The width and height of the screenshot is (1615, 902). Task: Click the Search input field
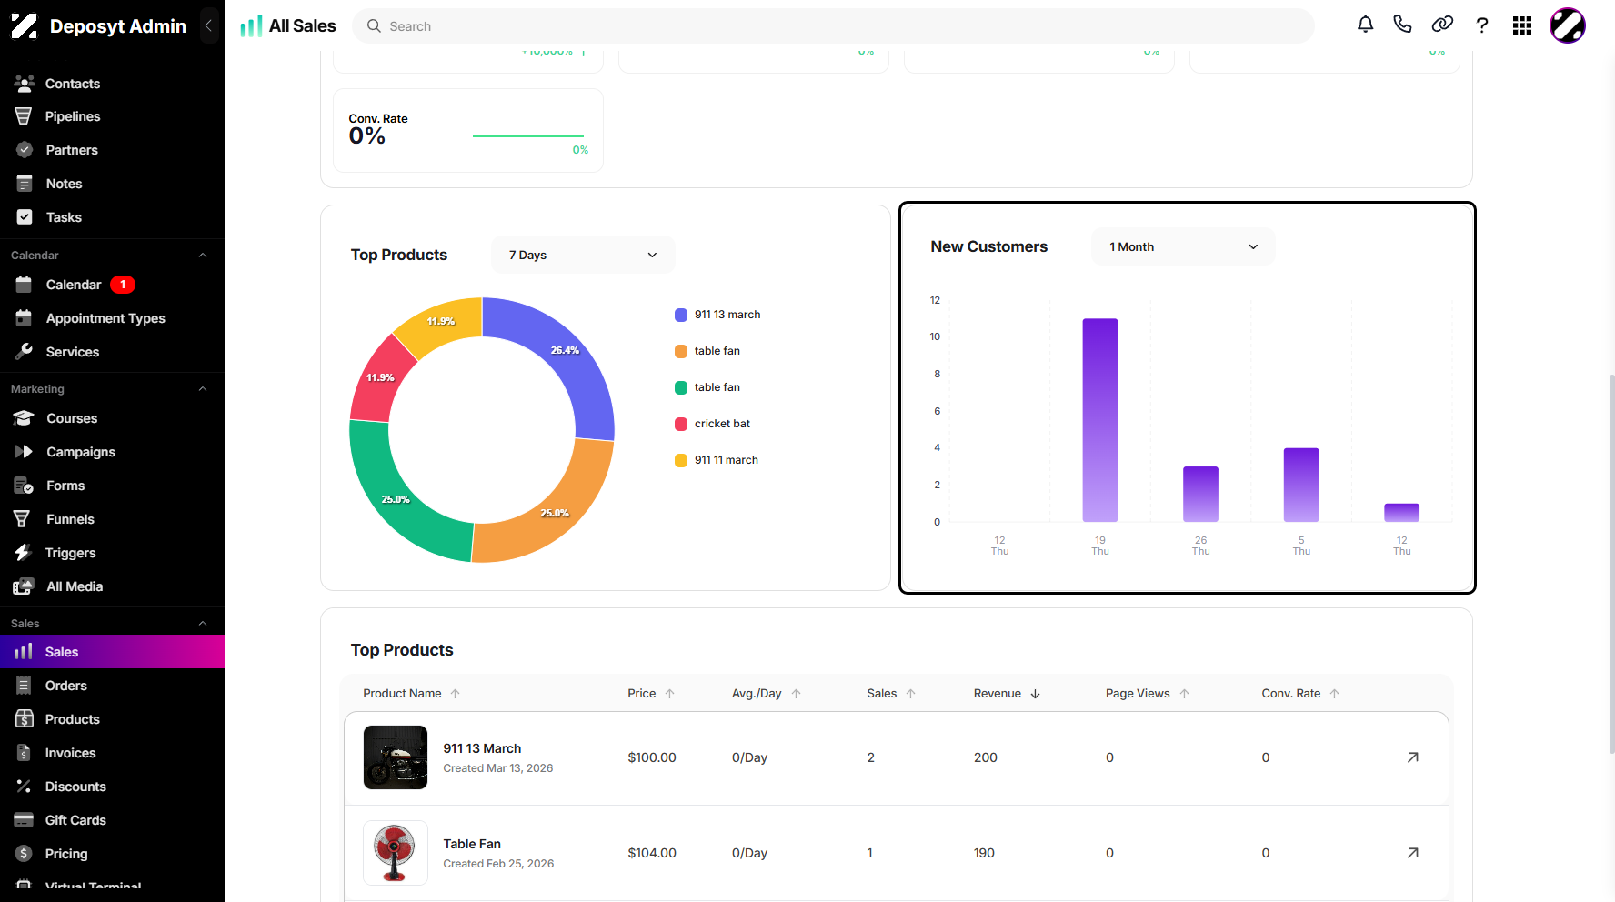pyautogui.click(x=833, y=26)
